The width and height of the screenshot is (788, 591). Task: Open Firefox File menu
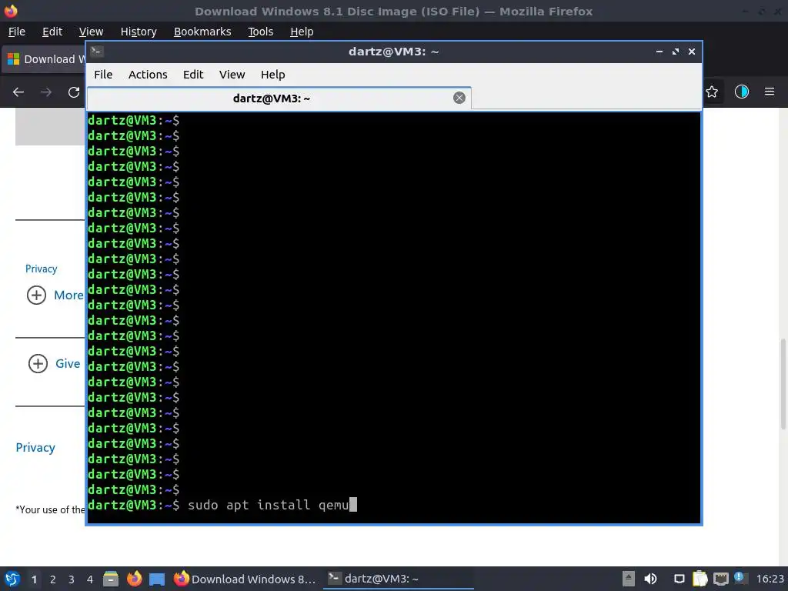17,32
